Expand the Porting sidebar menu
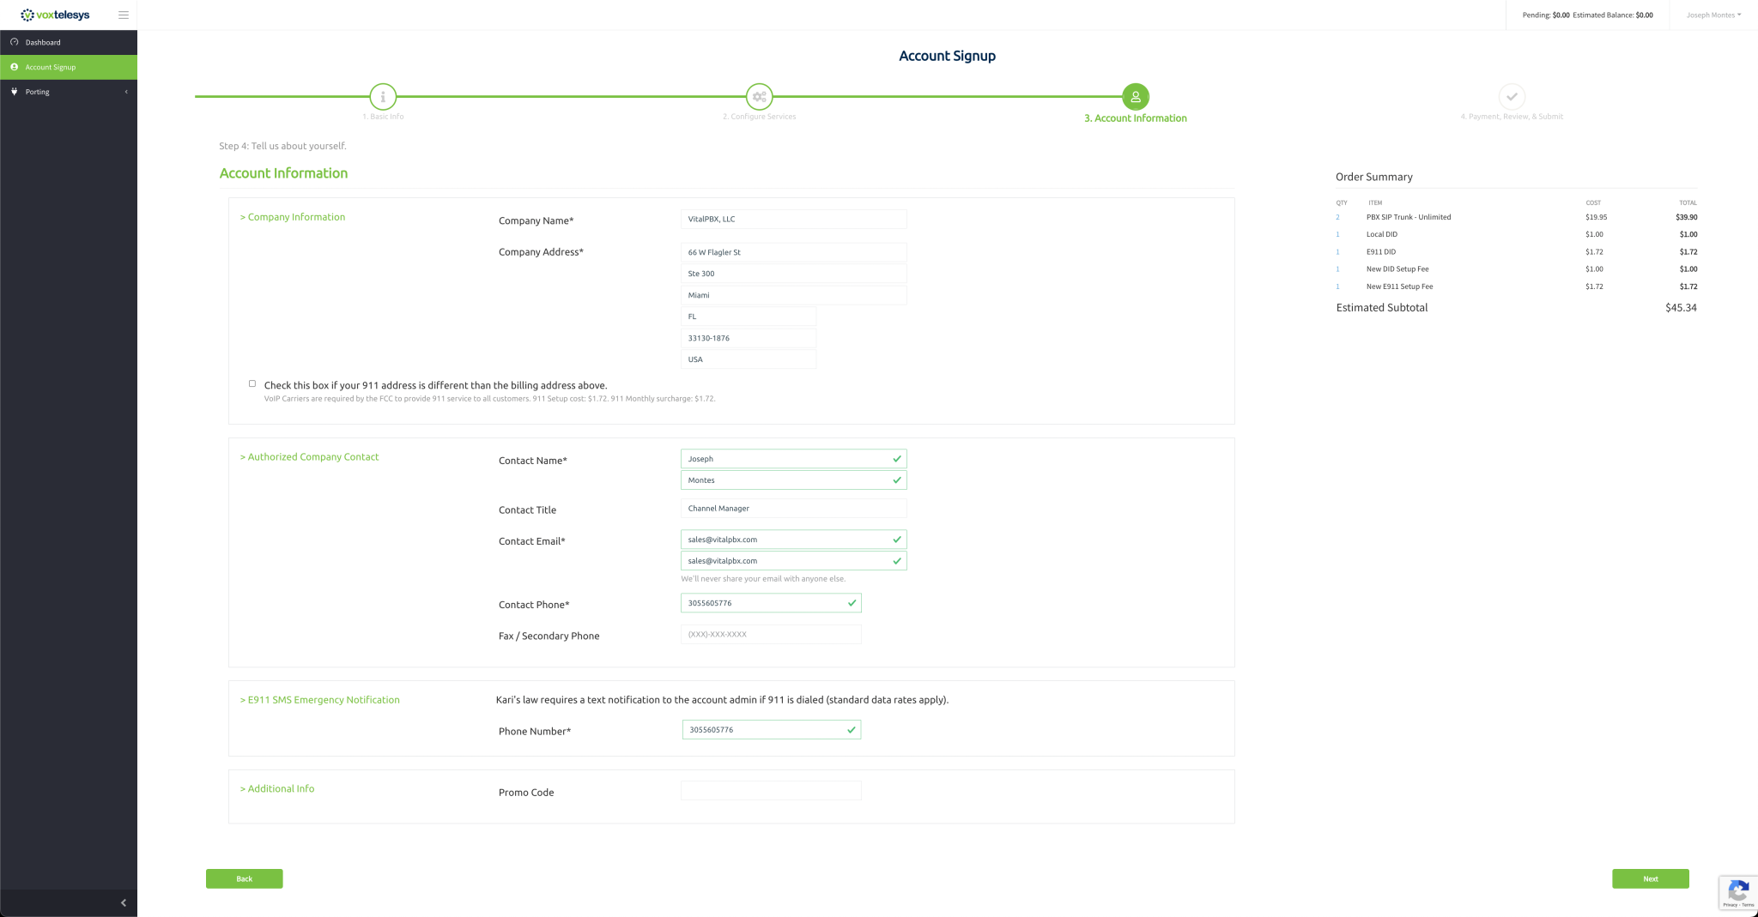Viewport: 1758px width, 917px height. [69, 92]
